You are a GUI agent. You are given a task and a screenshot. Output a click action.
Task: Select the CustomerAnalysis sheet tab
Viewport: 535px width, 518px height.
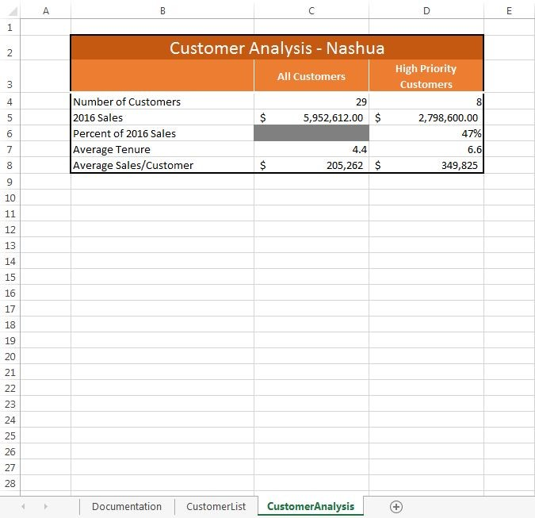311,507
